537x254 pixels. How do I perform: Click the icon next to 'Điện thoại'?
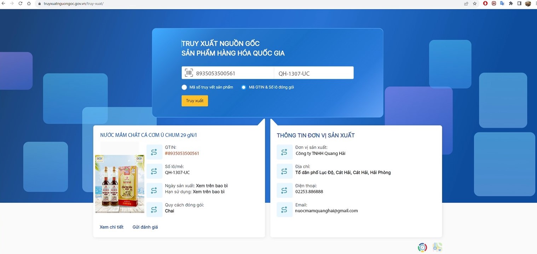[284, 190]
